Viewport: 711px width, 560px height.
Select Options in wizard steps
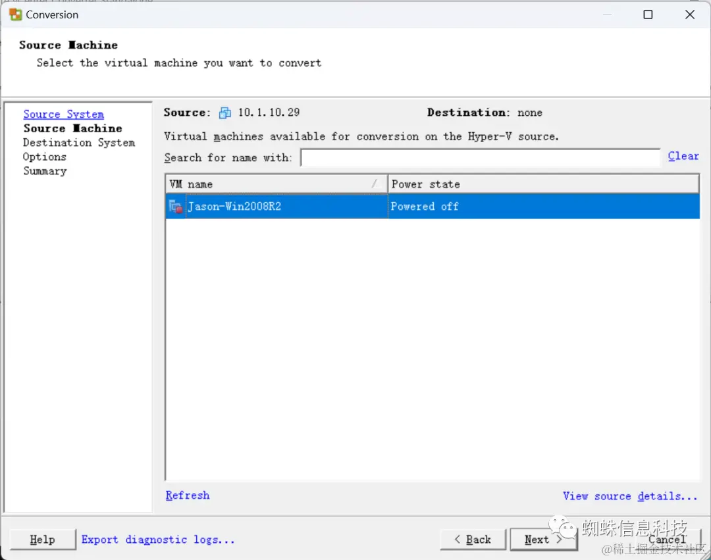pyautogui.click(x=45, y=157)
